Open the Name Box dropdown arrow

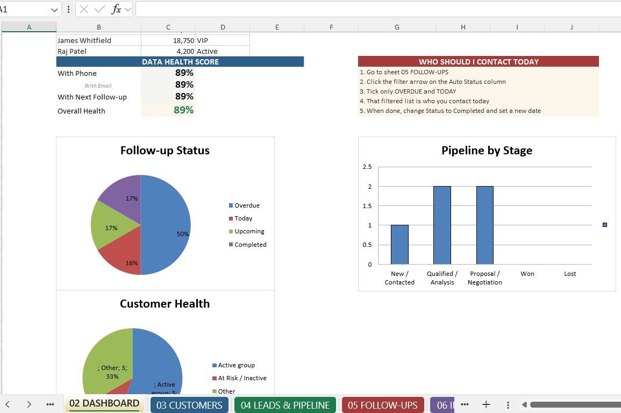point(55,10)
